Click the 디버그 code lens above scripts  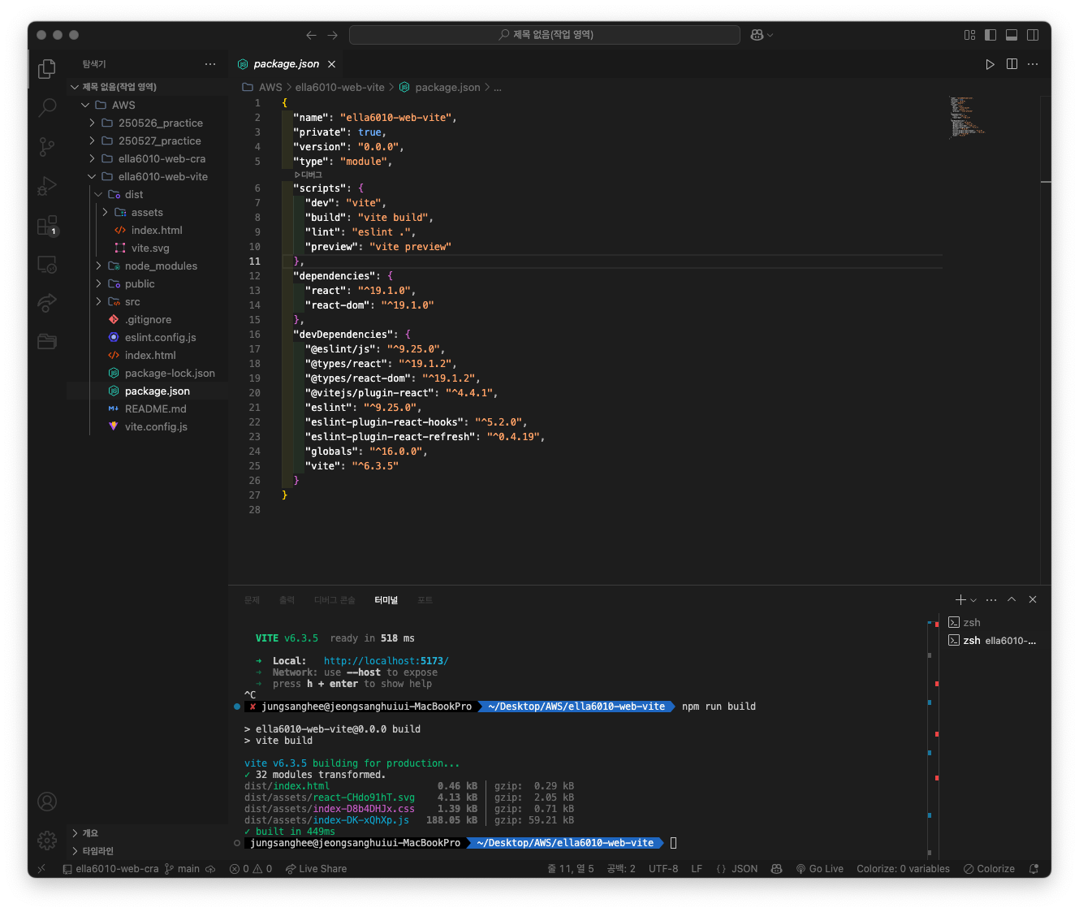309,175
